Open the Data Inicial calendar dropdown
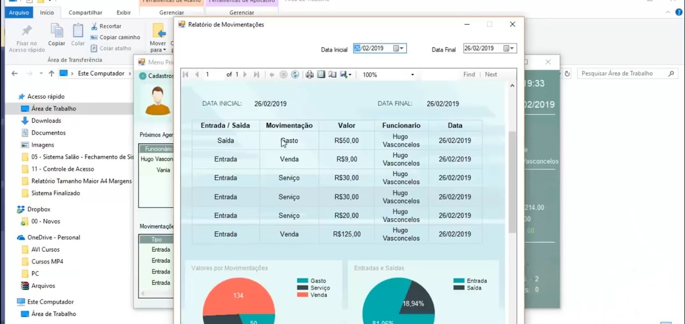 (399, 49)
